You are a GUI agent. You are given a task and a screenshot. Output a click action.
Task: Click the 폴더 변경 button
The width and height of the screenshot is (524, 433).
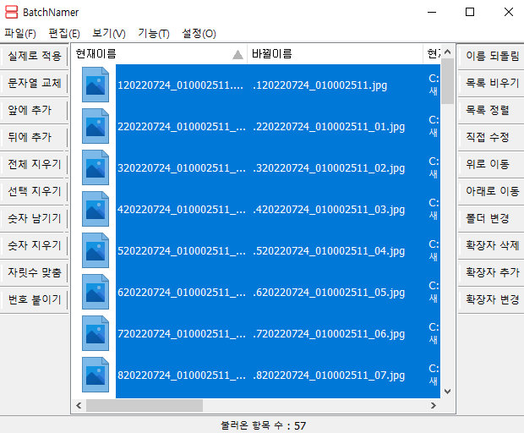pos(492,218)
